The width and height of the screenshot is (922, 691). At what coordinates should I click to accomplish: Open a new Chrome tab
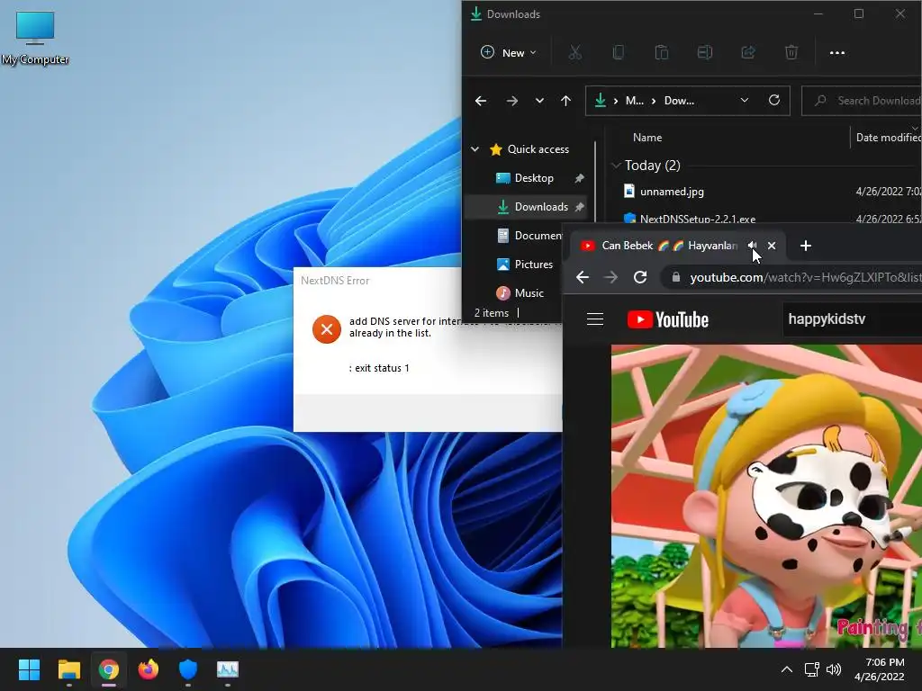pos(806,246)
